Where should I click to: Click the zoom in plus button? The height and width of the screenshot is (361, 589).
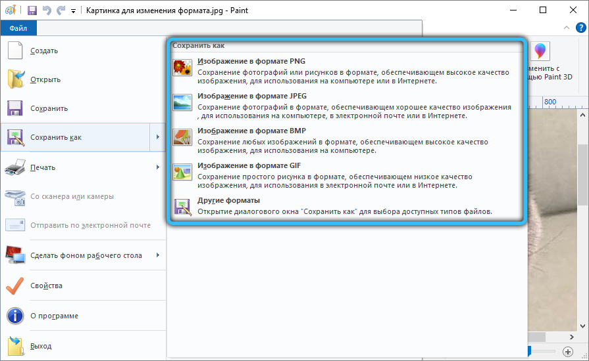pyautogui.click(x=568, y=351)
